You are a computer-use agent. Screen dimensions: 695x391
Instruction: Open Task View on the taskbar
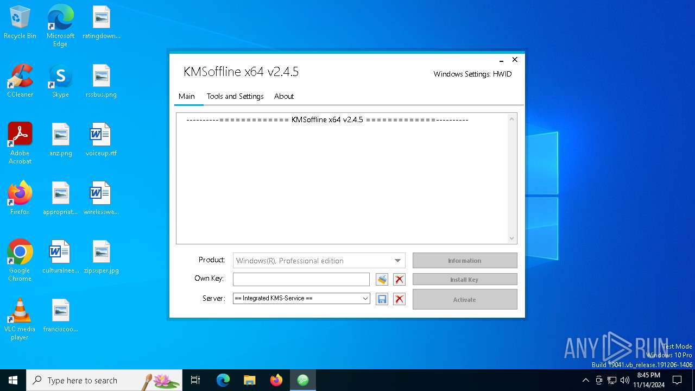[195, 380]
